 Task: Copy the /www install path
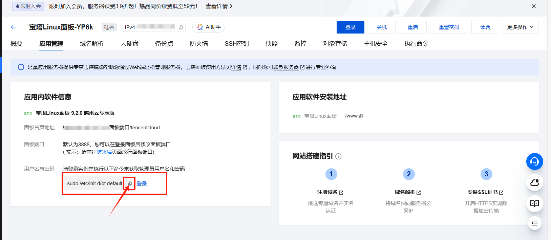[x=361, y=116]
